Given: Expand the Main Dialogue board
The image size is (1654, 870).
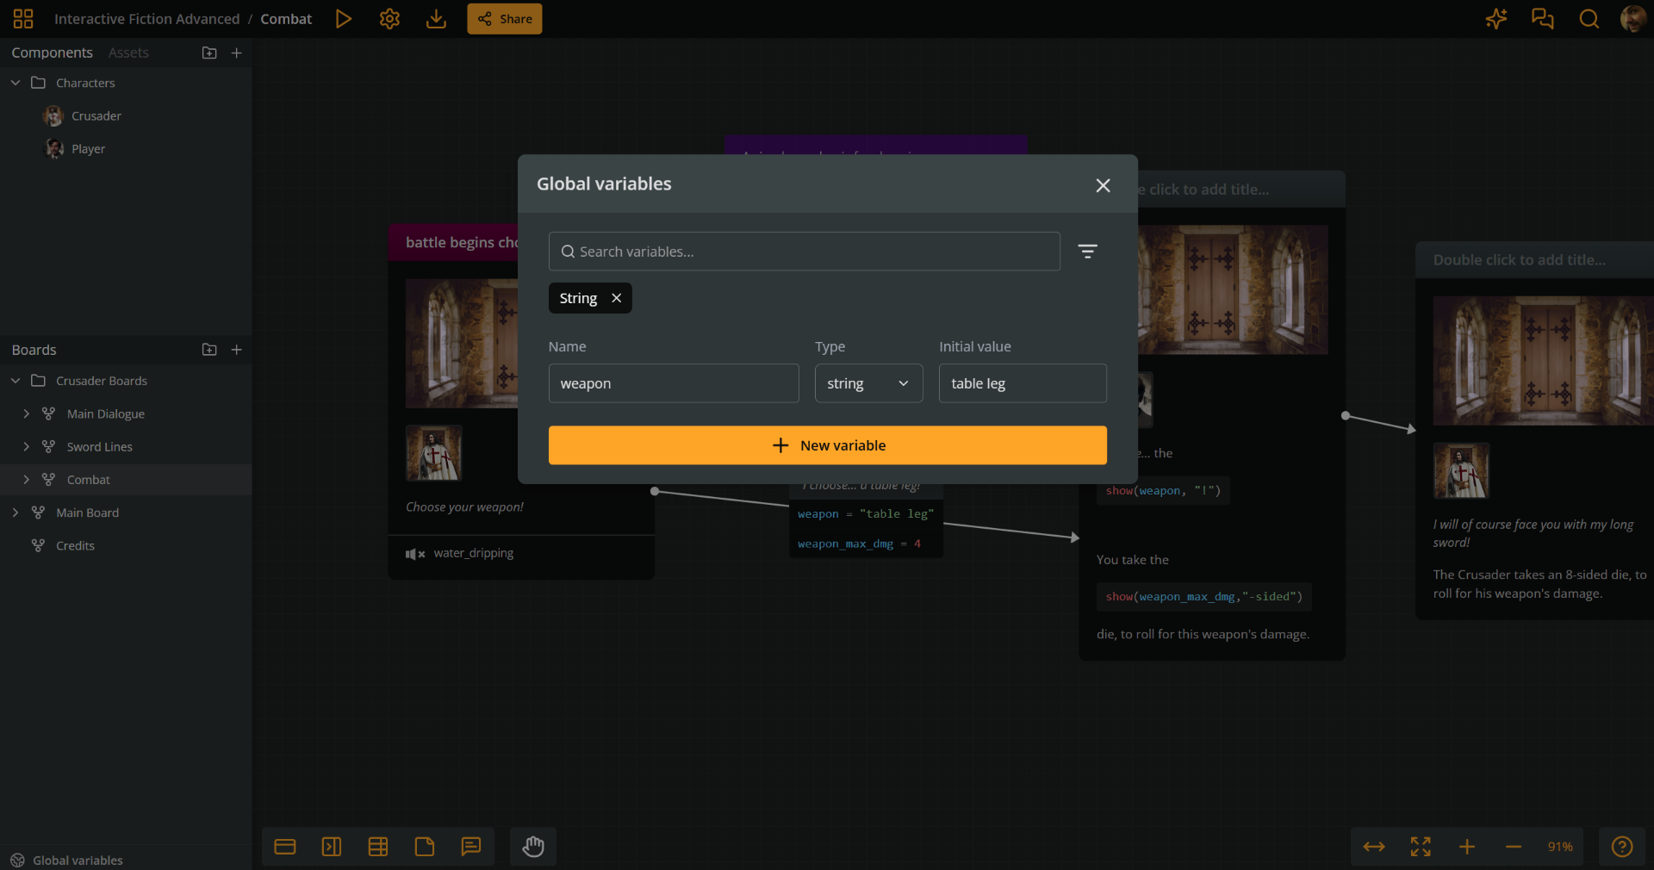Looking at the screenshot, I should [26, 413].
